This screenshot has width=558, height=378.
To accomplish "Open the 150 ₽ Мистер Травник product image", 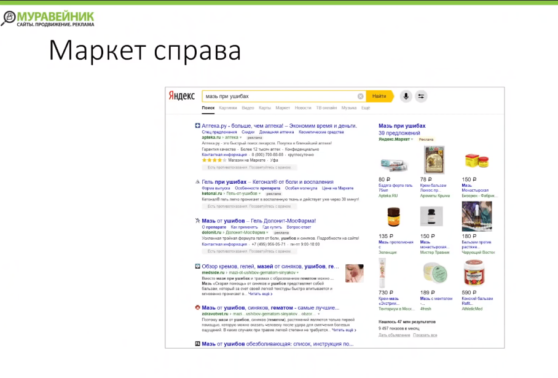I will 431,216.
